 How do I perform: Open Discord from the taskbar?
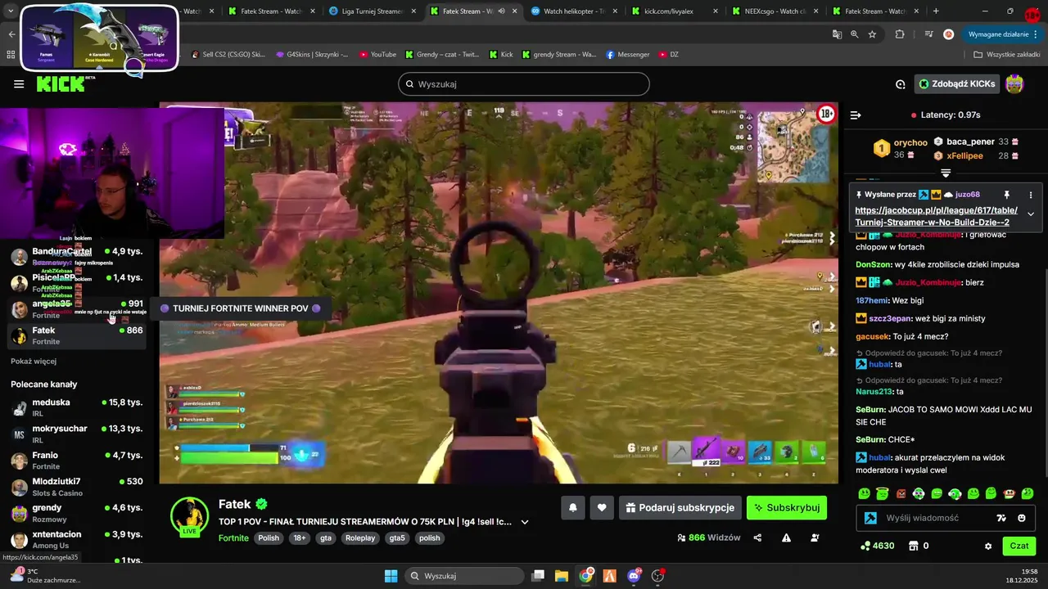[634, 576]
